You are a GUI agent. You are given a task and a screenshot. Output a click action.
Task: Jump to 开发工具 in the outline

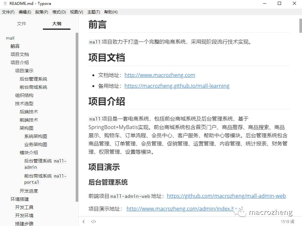[24, 207]
